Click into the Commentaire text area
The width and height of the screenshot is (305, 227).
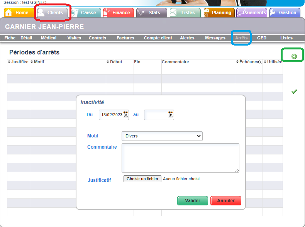click(x=180, y=158)
